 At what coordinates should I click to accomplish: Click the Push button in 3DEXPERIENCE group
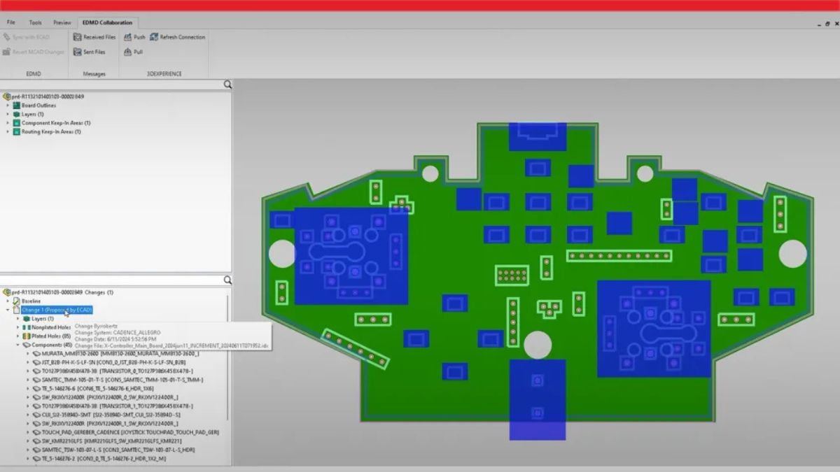tap(134, 37)
